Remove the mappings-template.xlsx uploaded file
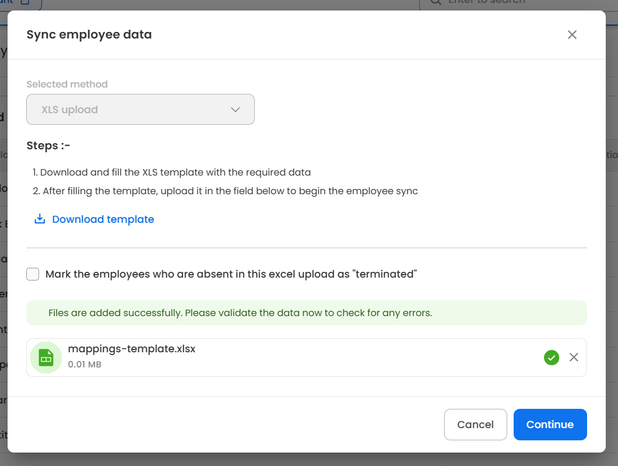618x466 pixels. [574, 357]
